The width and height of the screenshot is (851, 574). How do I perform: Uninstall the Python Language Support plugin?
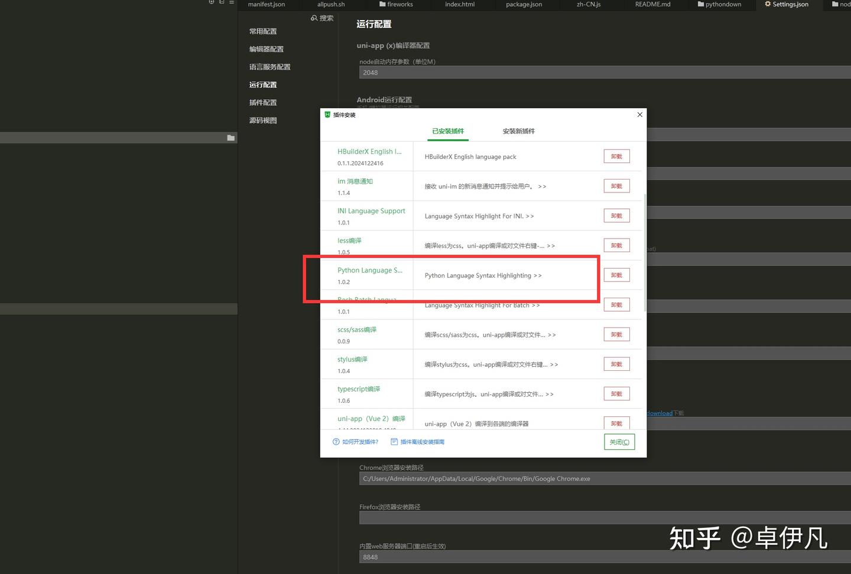coord(616,275)
